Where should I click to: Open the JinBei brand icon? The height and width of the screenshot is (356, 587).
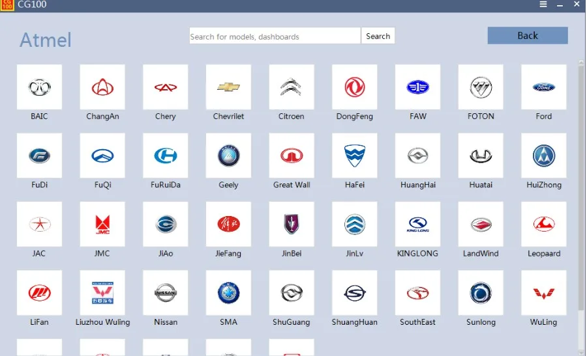tap(292, 224)
